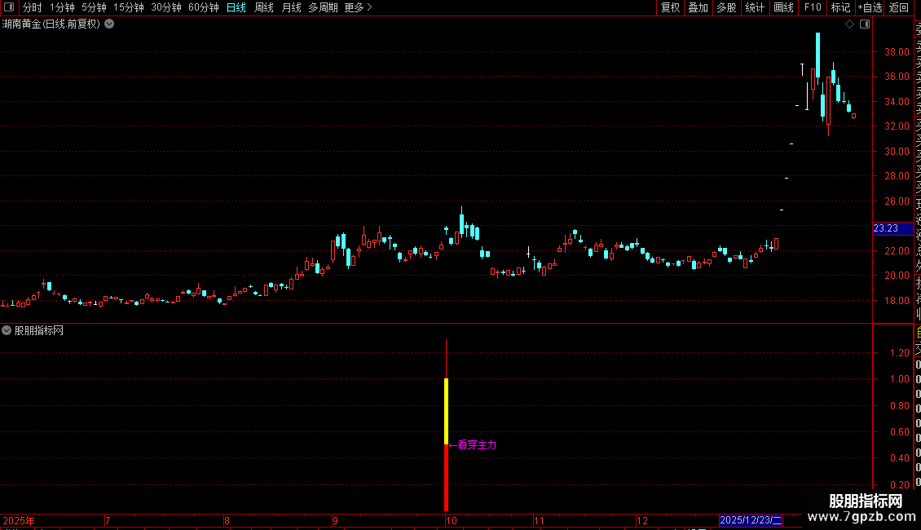Select the 30分钟 period
The image size is (921, 530).
tap(166, 7)
